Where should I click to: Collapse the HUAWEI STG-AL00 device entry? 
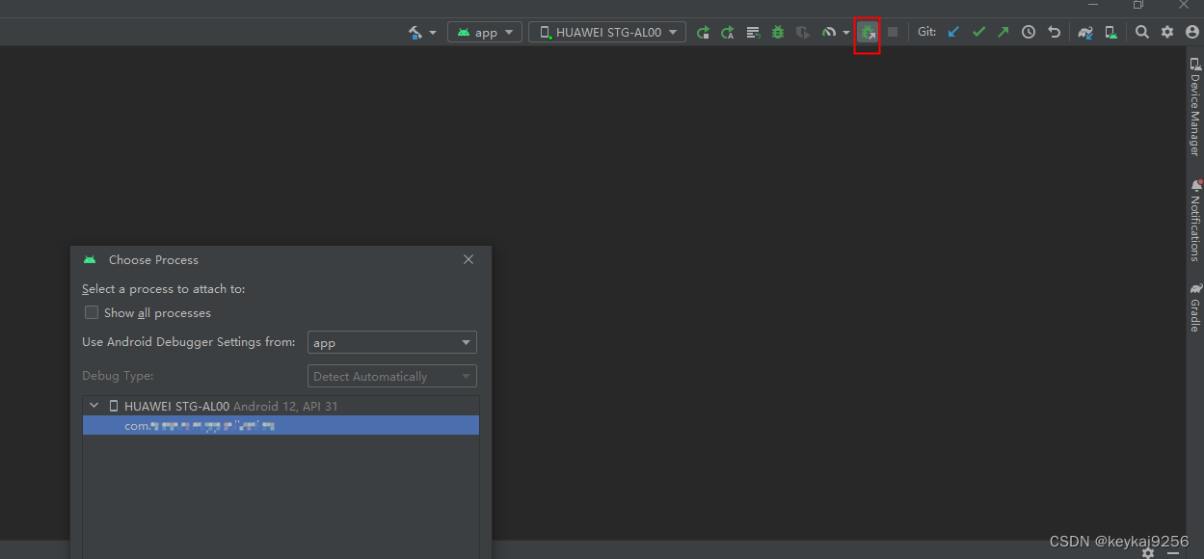click(x=94, y=405)
